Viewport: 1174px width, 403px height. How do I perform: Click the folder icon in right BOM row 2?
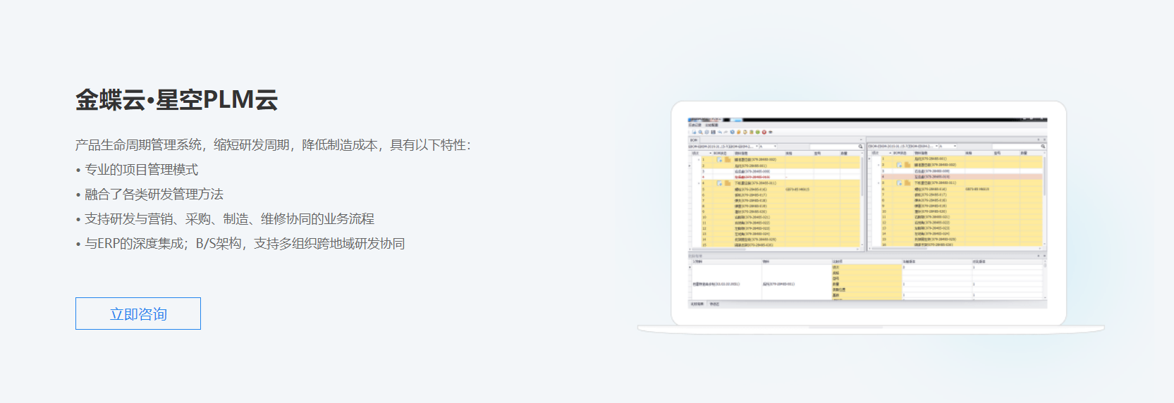[x=907, y=165]
